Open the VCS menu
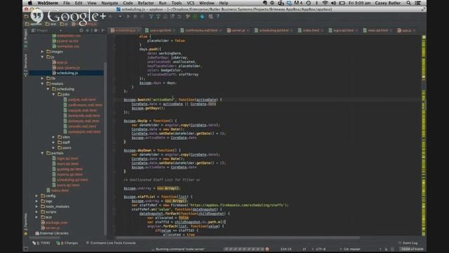The width and height of the screenshot is (449, 253). tap(190, 3)
